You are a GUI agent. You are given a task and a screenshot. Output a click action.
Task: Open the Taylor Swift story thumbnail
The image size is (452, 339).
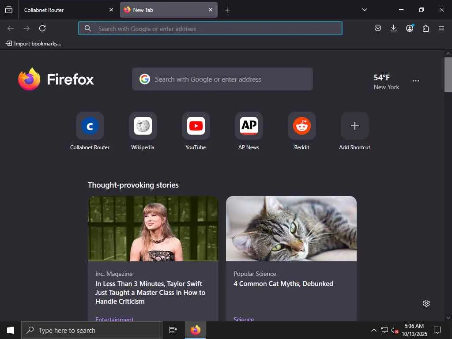[x=153, y=229]
